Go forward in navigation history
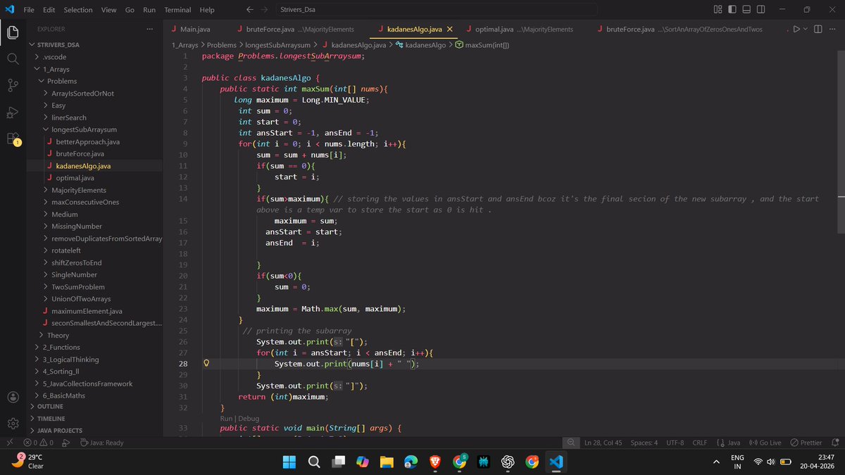This screenshot has width=845, height=475. click(x=266, y=10)
